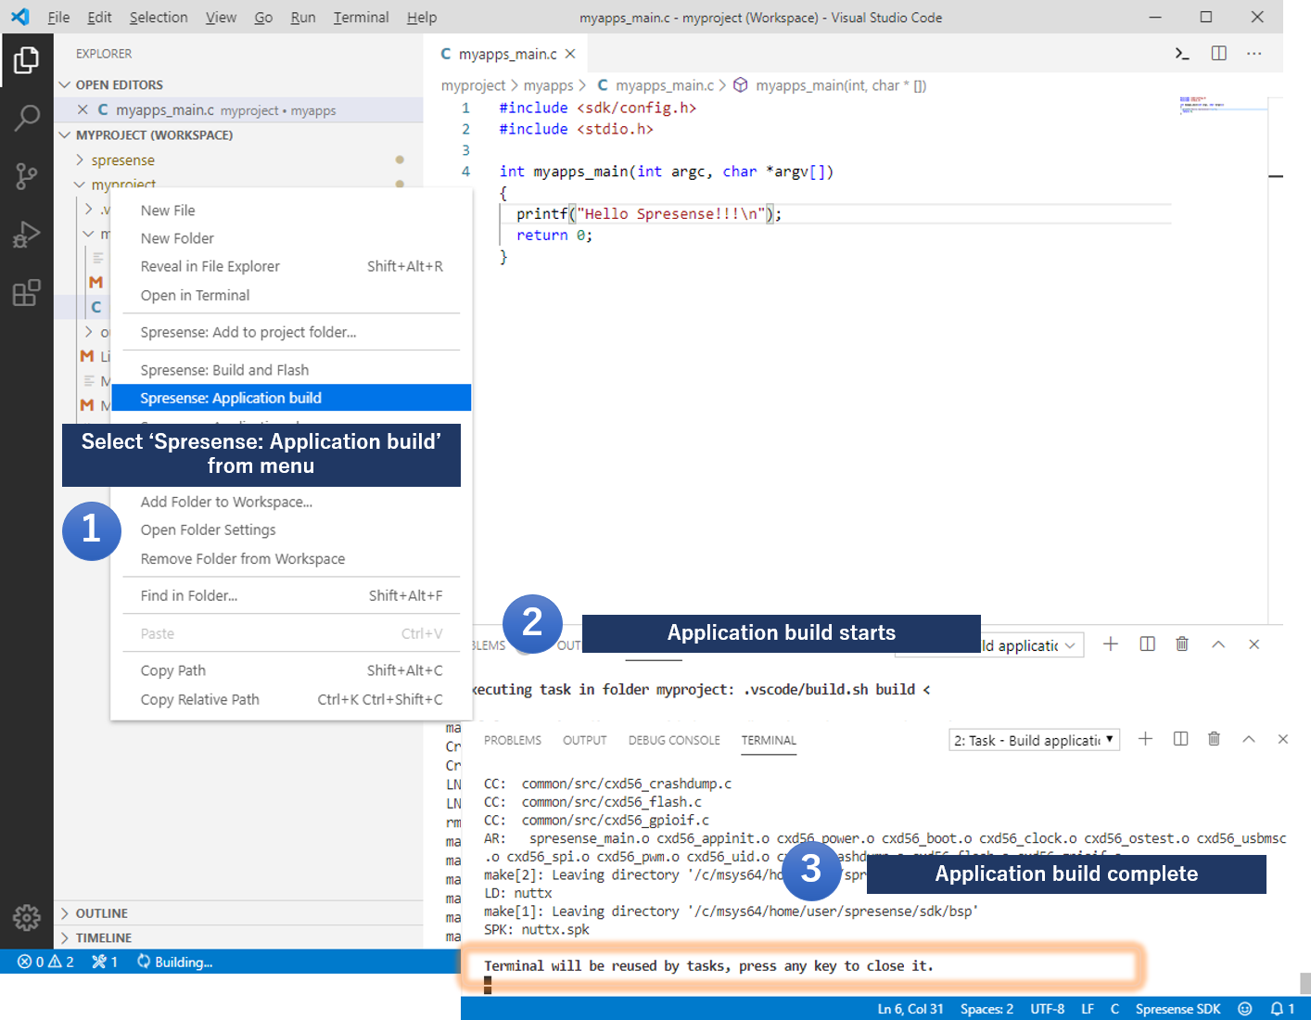Click the errors and warnings status indicator
The height and width of the screenshot is (1020, 1311).
point(45,962)
